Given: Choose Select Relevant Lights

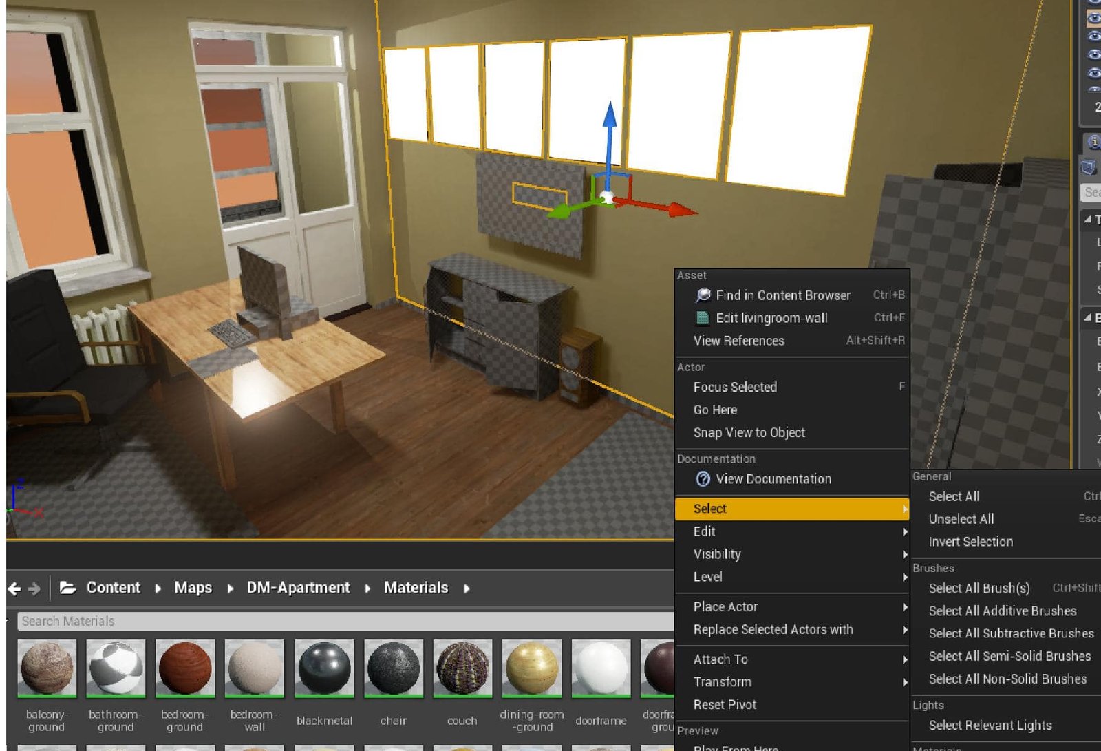Looking at the screenshot, I should (1006, 725).
